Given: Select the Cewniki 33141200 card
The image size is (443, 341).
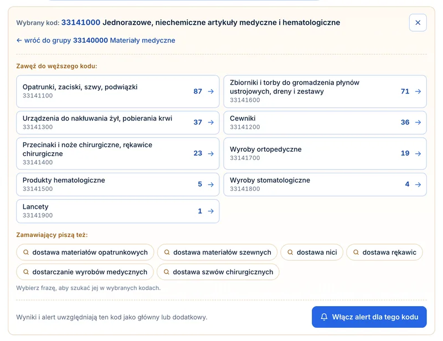Looking at the screenshot, I should click(325, 122).
